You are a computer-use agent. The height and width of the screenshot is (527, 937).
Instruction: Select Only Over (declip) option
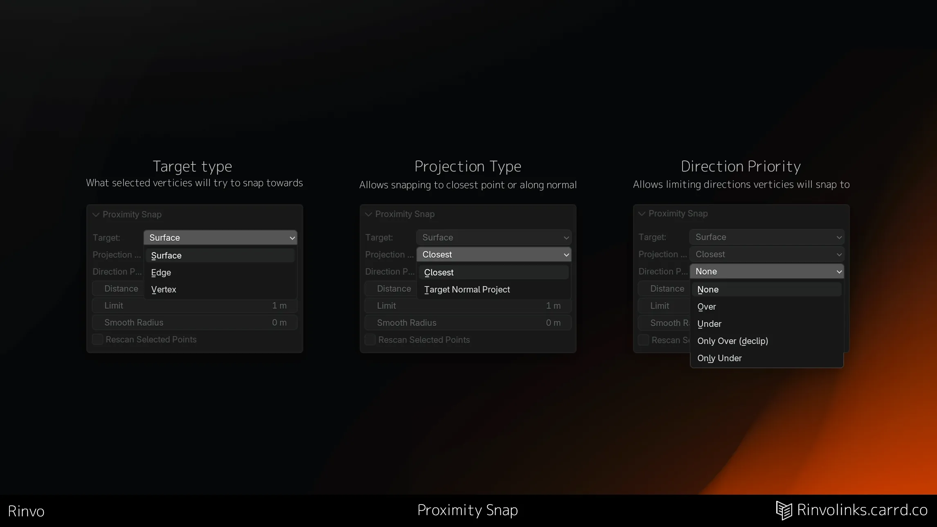click(767, 341)
